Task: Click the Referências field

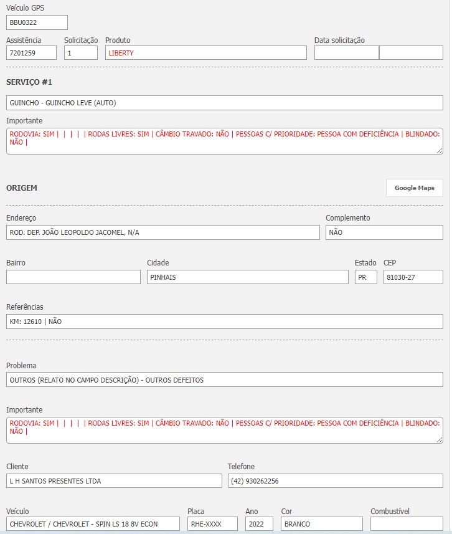Action: [x=224, y=322]
